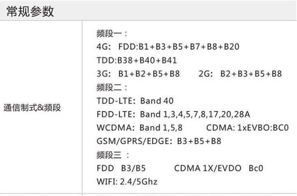Click the 4G FDD B1+B3+B5+B7+B8+B20 line
The width and height of the screenshot is (297, 196).
[168, 47]
